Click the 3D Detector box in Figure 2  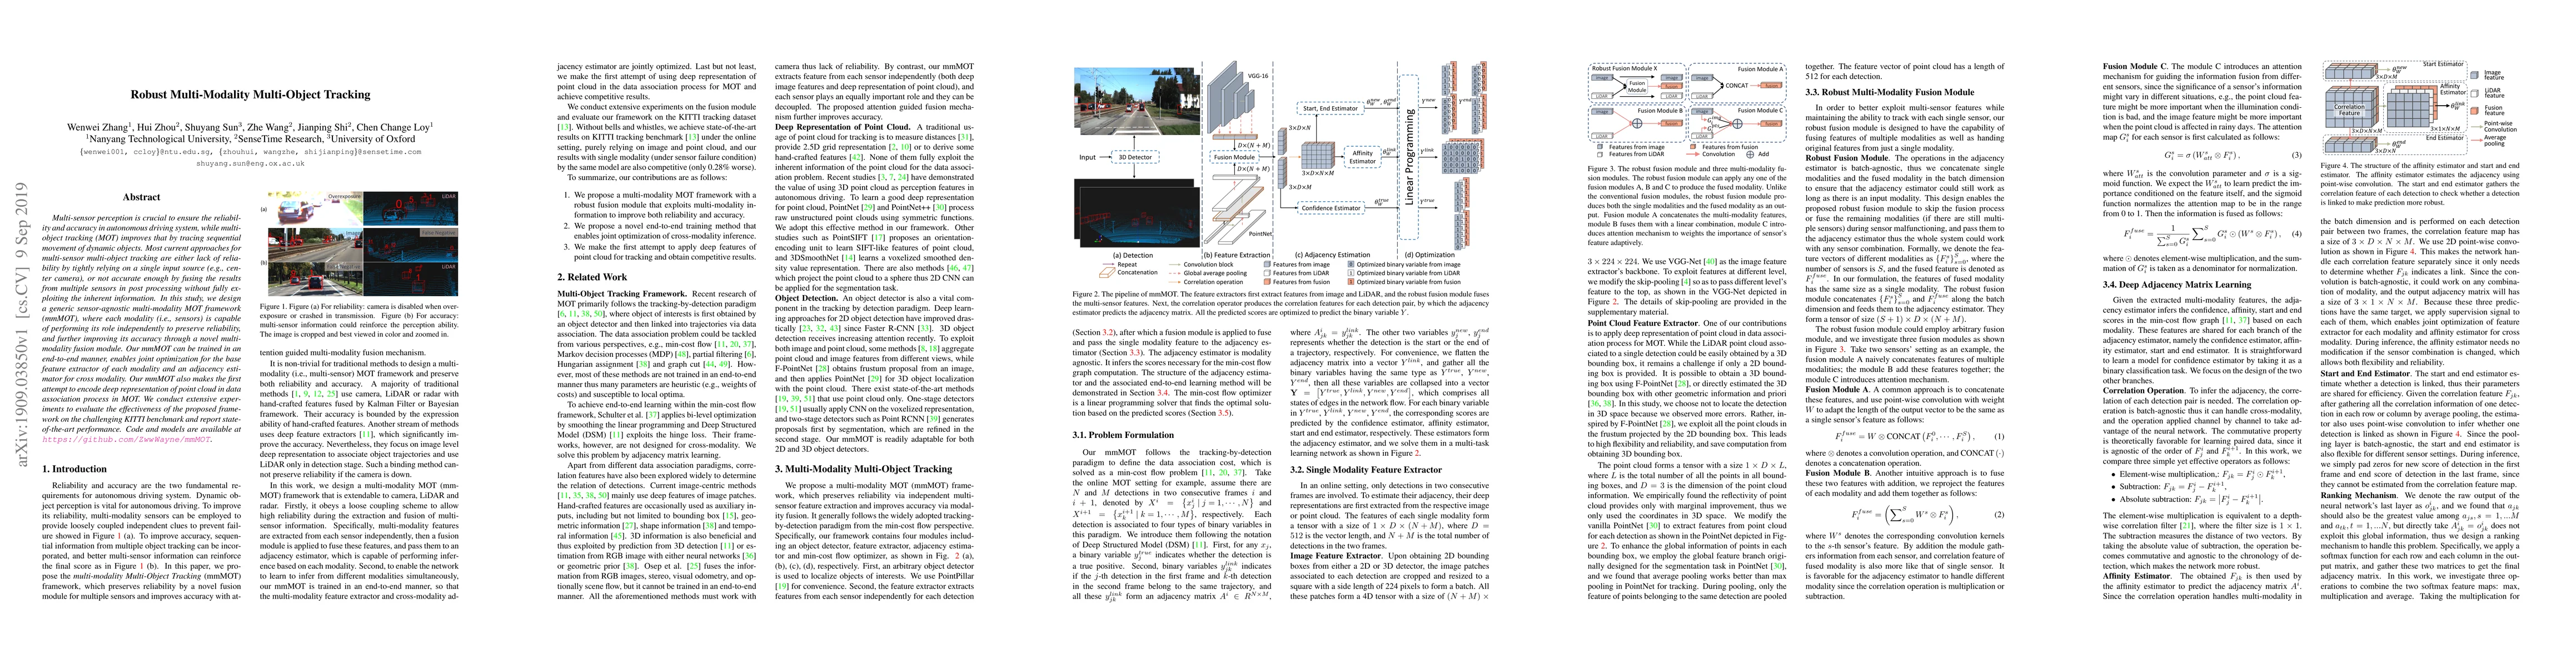[1135, 157]
